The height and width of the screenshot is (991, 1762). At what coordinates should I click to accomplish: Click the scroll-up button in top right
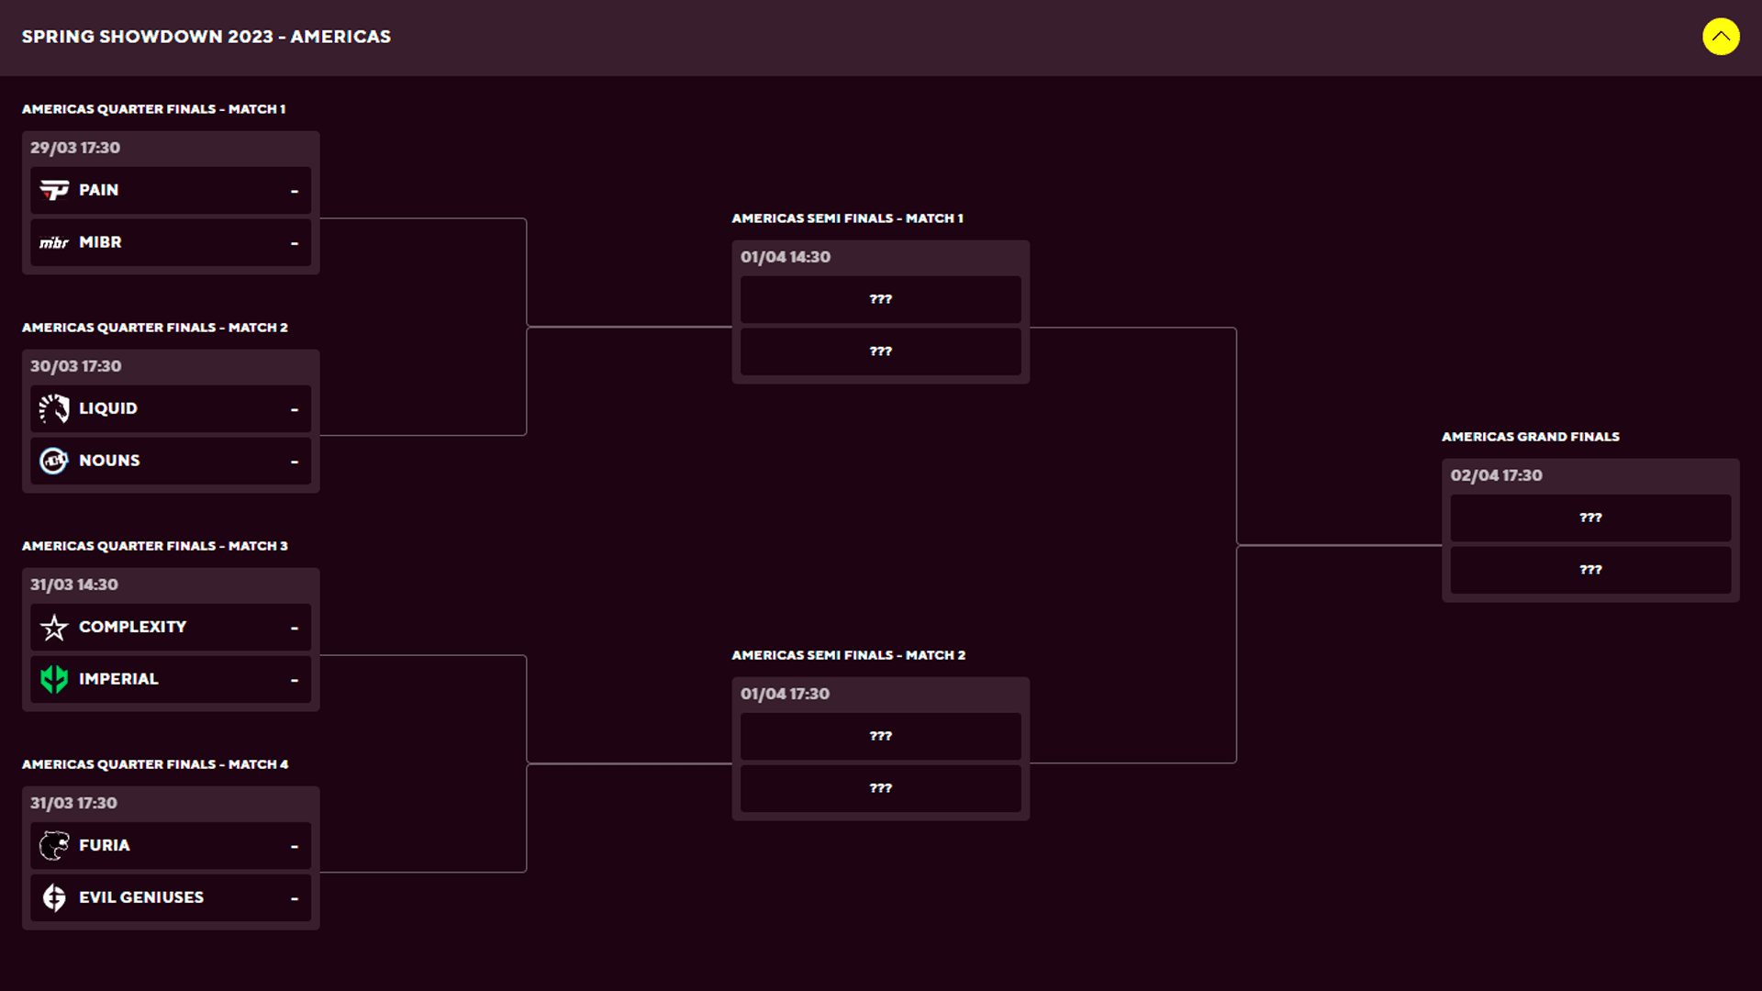point(1720,35)
